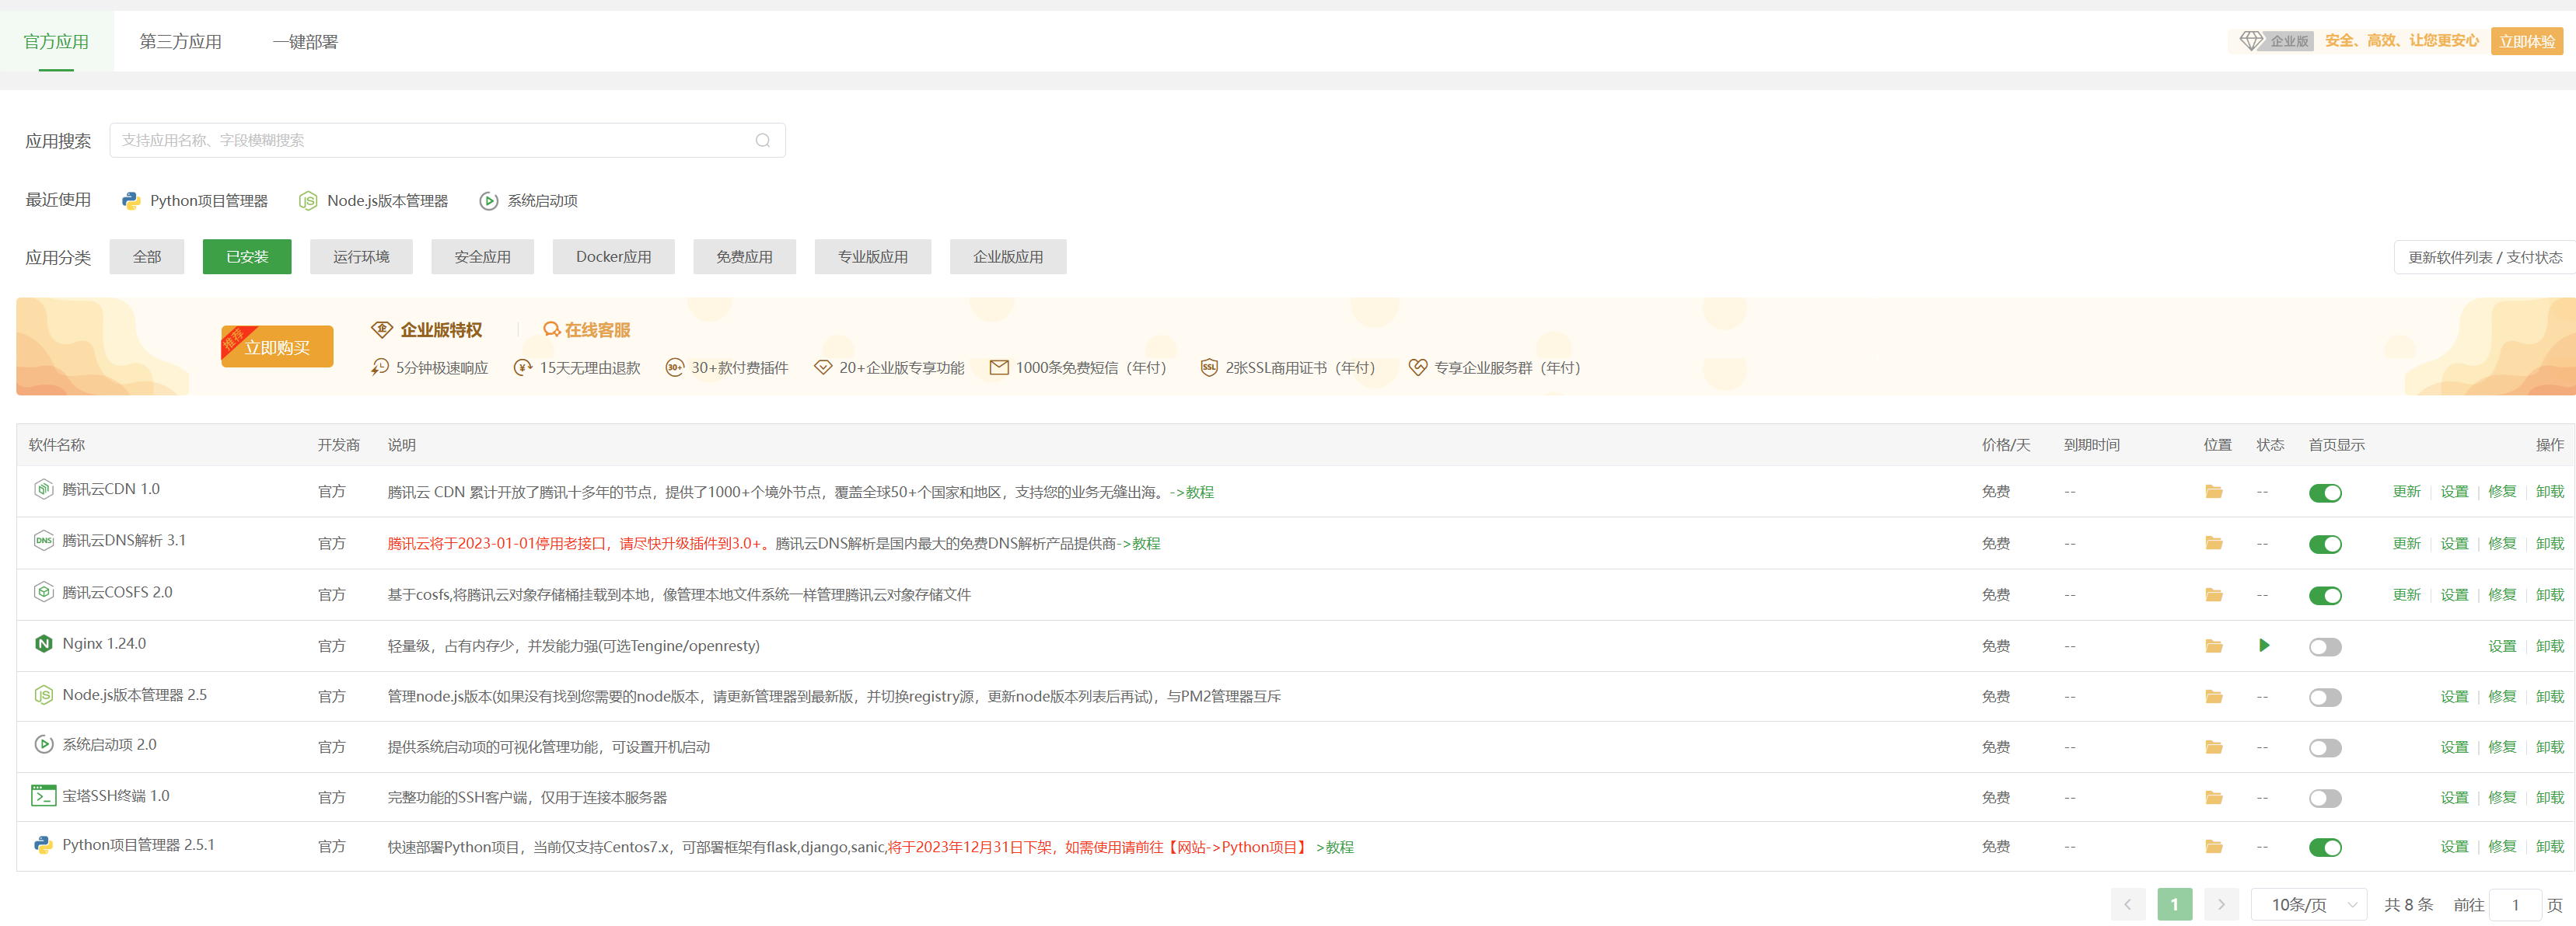Disable homepage display for 腾讯云DNS解析
Image resolution: width=2576 pixels, height=926 pixels.
[2325, 545]
